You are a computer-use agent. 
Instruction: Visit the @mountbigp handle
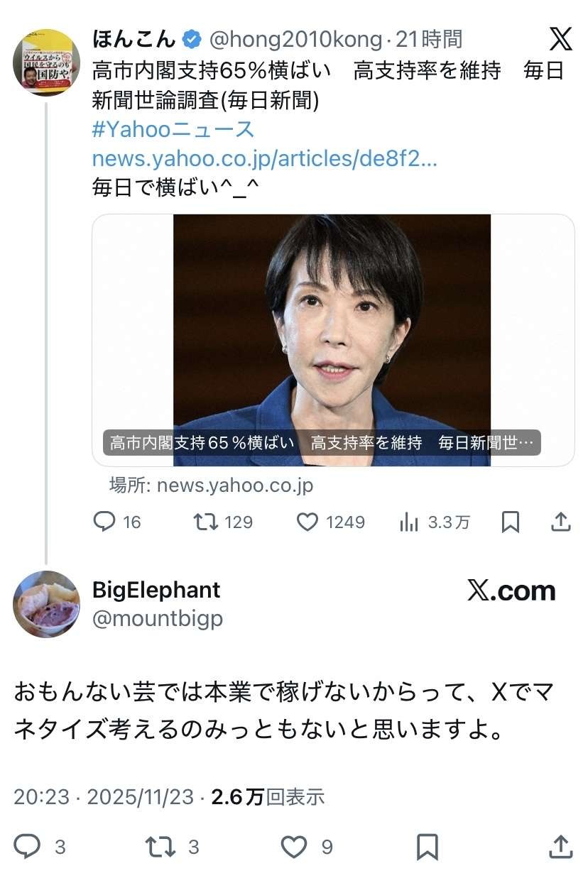point(158,618)
